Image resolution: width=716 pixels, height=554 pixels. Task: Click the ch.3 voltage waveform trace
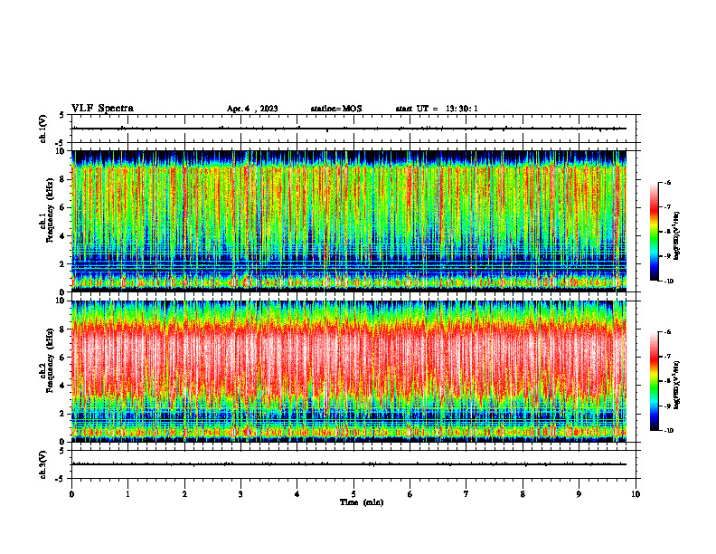click(x=349, y=464)
